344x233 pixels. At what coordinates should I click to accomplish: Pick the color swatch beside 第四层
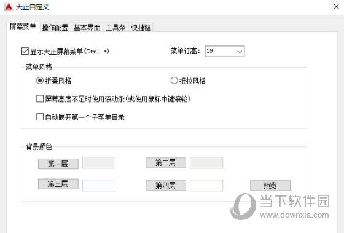coord(206,185)
